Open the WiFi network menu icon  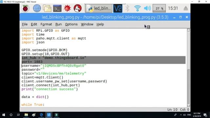(x=137, y=8)
